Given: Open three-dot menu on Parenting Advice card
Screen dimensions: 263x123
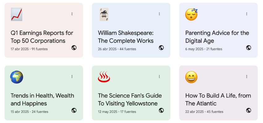Looking at the screenshot, I should pyautogui.click(x=247, y=14).
